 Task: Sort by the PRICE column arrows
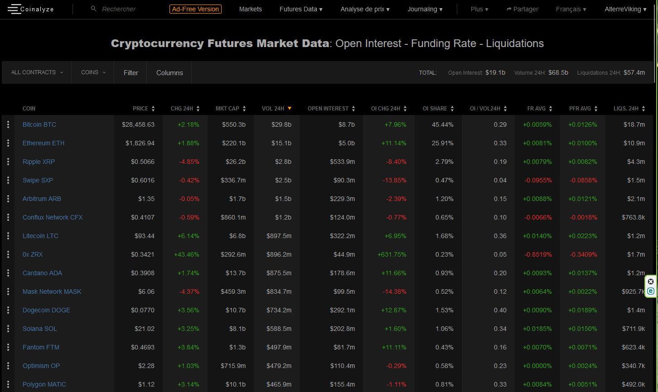point(153,109)
